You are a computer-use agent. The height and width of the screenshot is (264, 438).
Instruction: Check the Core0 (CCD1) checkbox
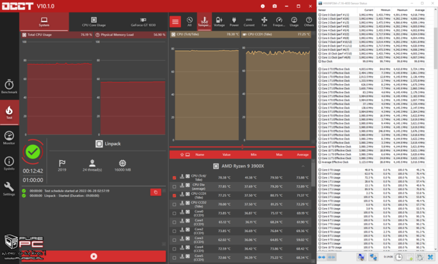(x=175, y=213)
